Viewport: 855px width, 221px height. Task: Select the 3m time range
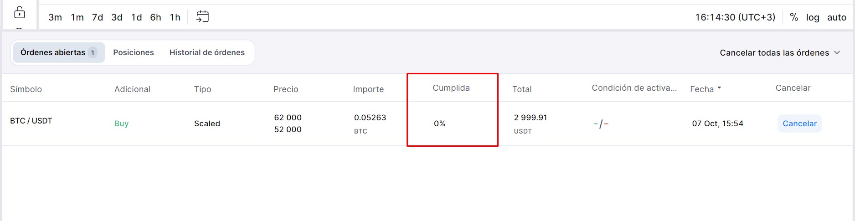click(x=55, y=17)
